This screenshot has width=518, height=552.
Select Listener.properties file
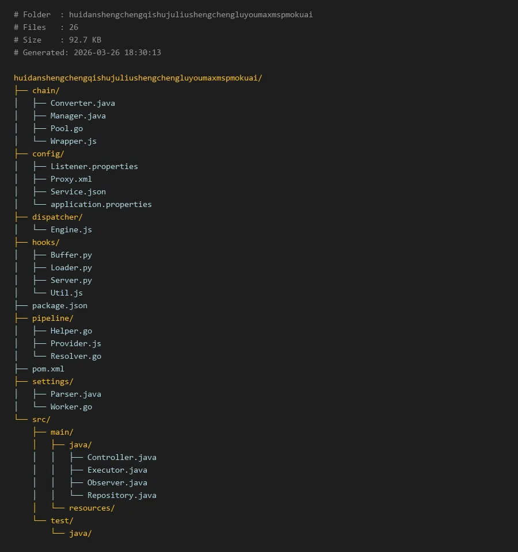[94, 166]
